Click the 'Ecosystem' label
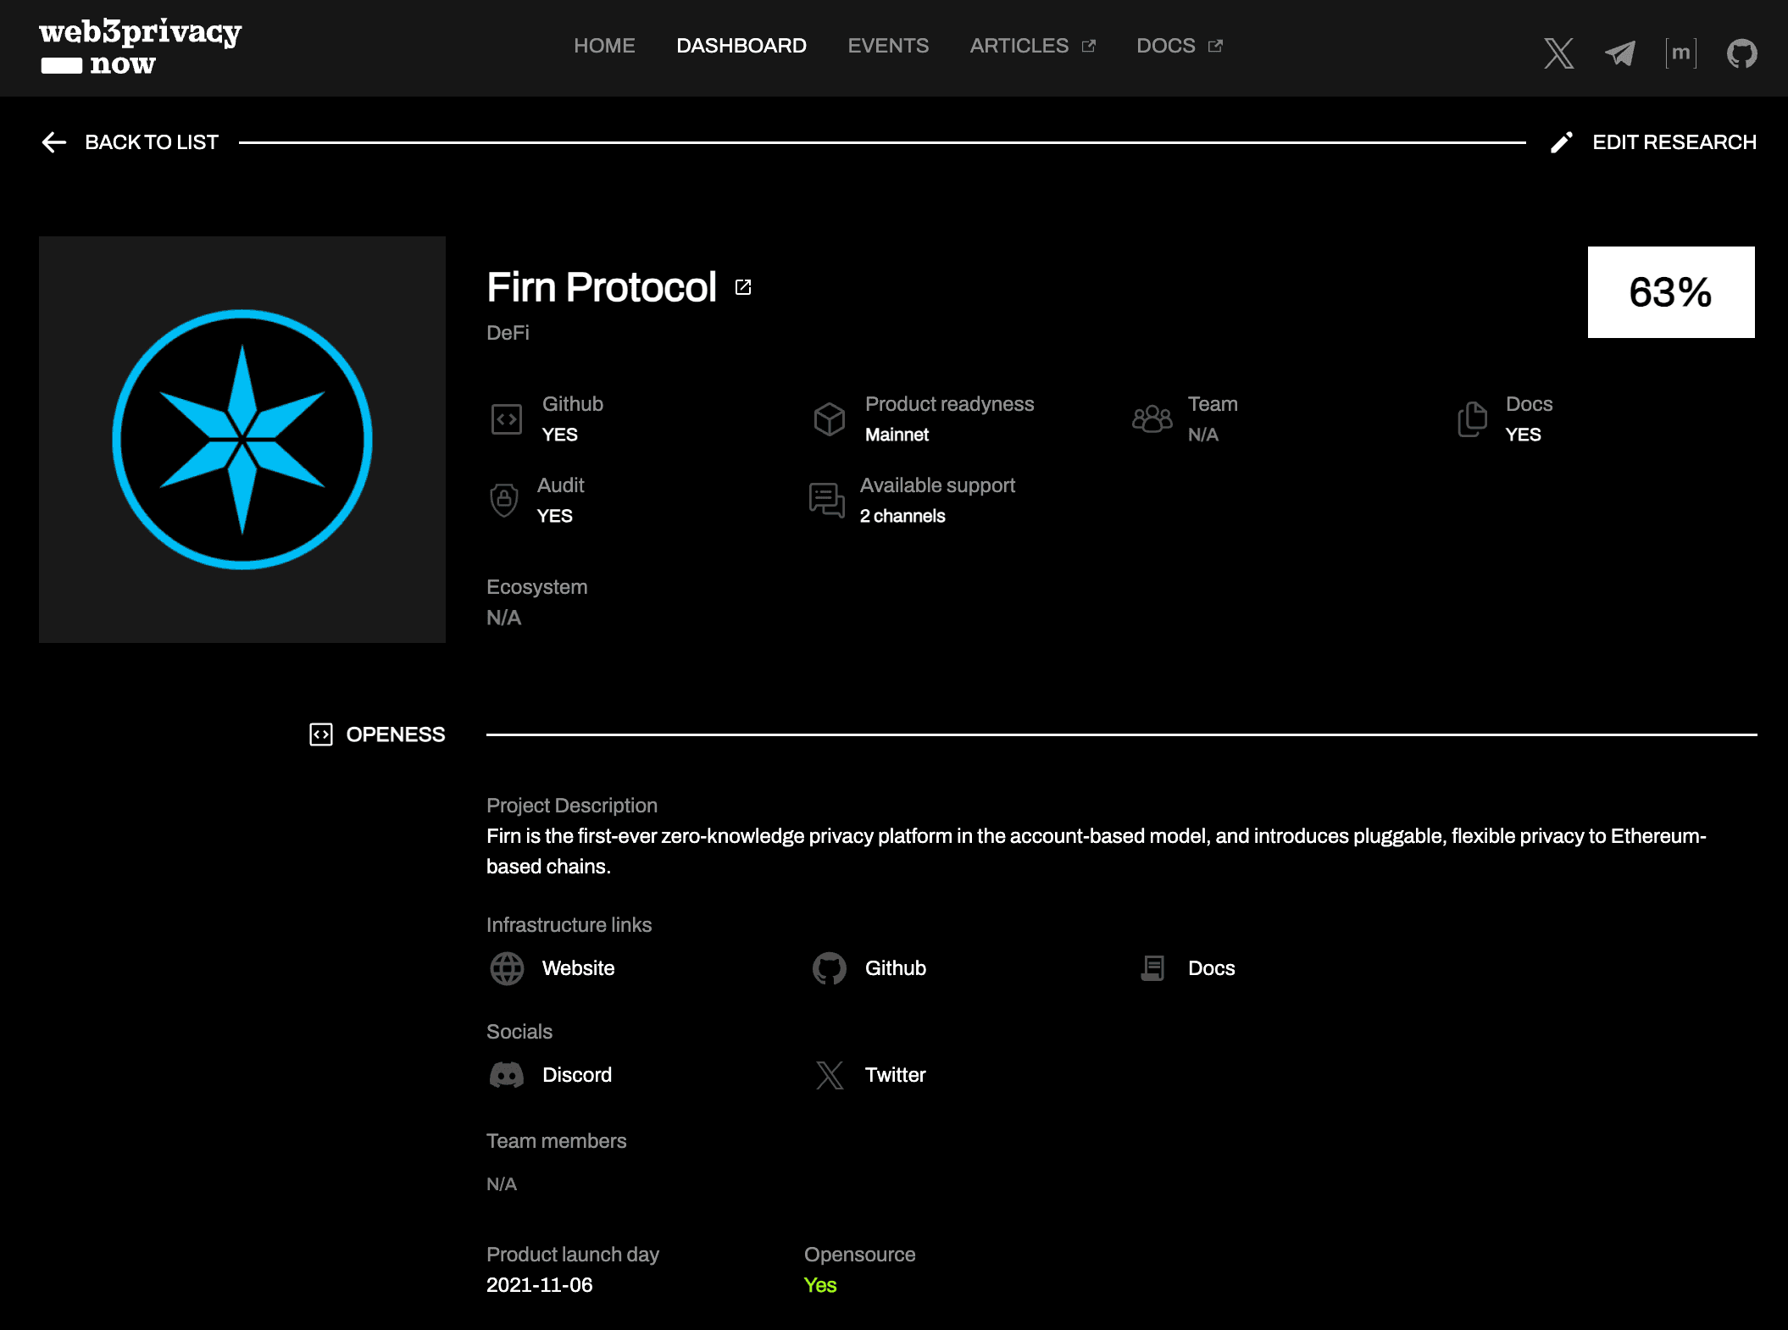1788x1330 pixels. [x=537, y=587]
